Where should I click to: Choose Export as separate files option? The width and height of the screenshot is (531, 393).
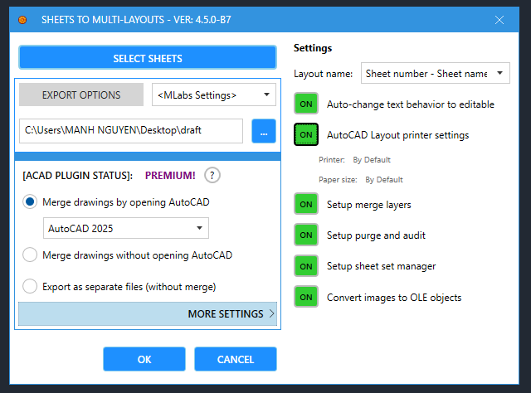[x=30, y=286]
